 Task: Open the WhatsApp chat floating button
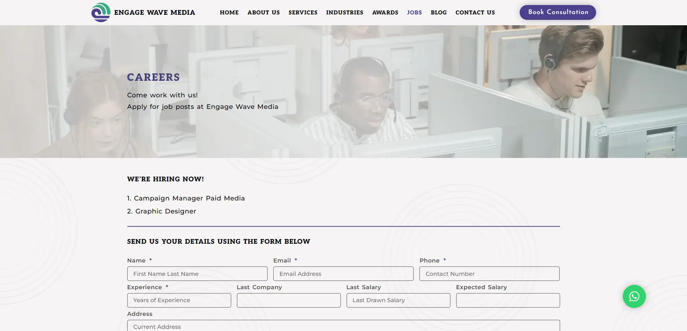tap(634, 296)
